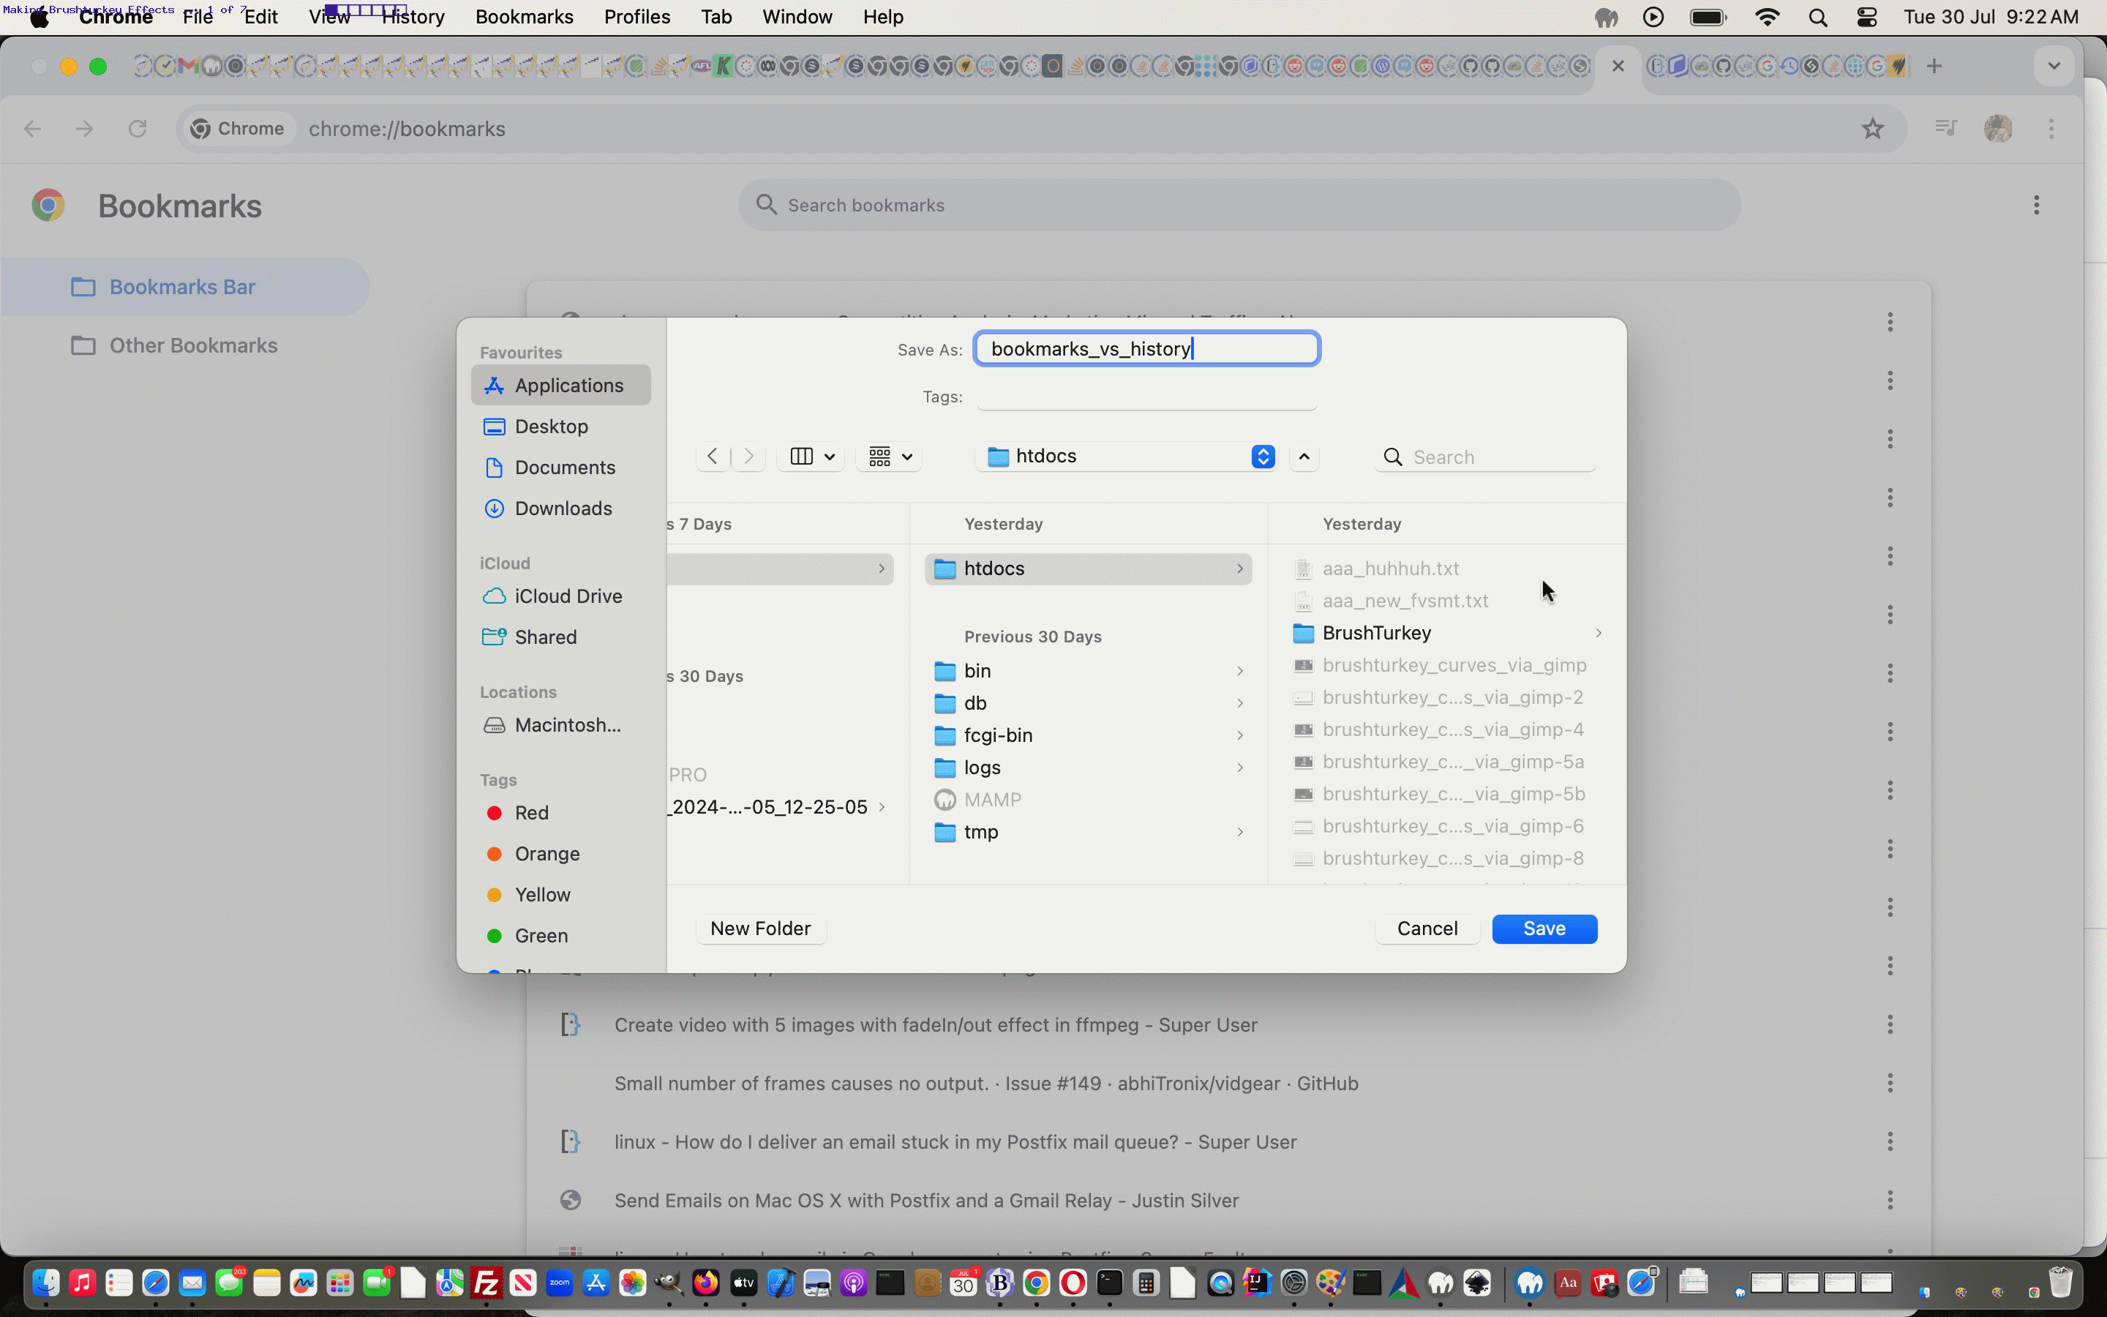The height and width of the screenshot is (1317, 2107).
Task: Open the Bookmarks menu
Action: point(524,17)
